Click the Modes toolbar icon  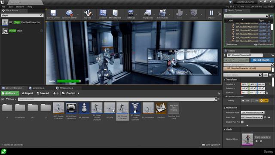pos(88,14)
